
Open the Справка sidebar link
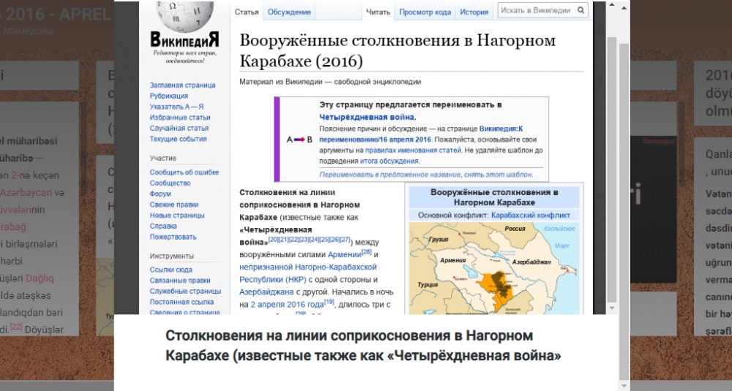click(163, 226)
